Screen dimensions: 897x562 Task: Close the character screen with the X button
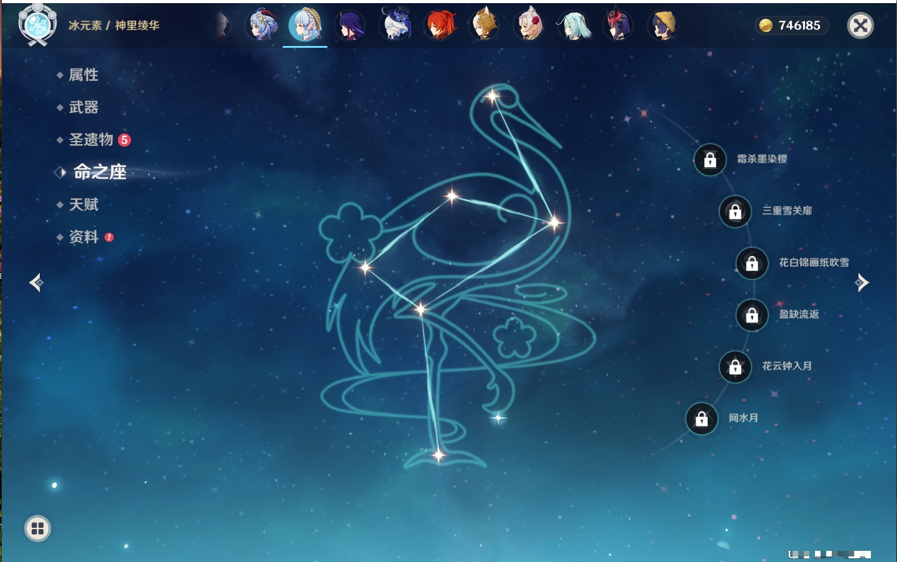click(x=860, y=25)
